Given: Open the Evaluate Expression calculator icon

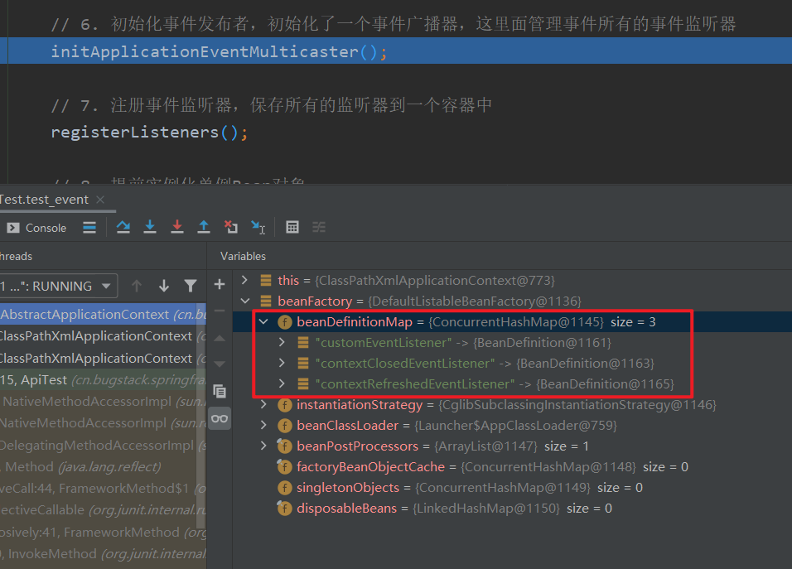Looking at the screenshot, I should tap(292, 227).
